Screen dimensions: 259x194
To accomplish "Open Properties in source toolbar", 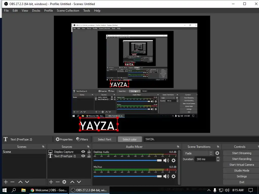I will pos(64,139).
